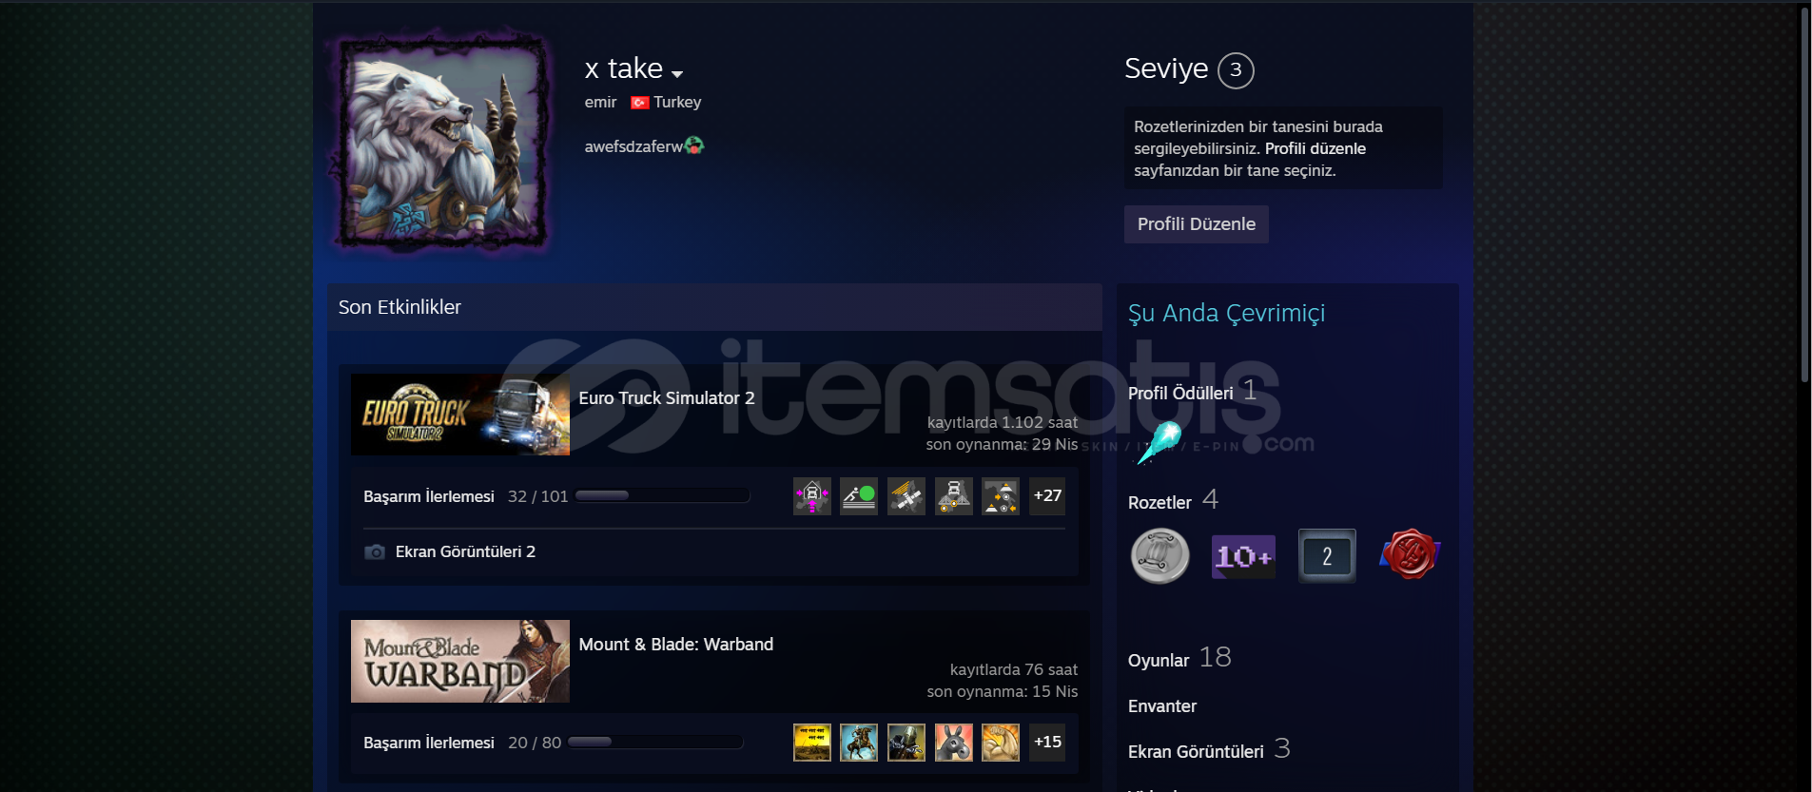The image size is (1812, 792).
Task: Open the Ekran Görüntüleri 2 link
Action: tap(465, 551)
